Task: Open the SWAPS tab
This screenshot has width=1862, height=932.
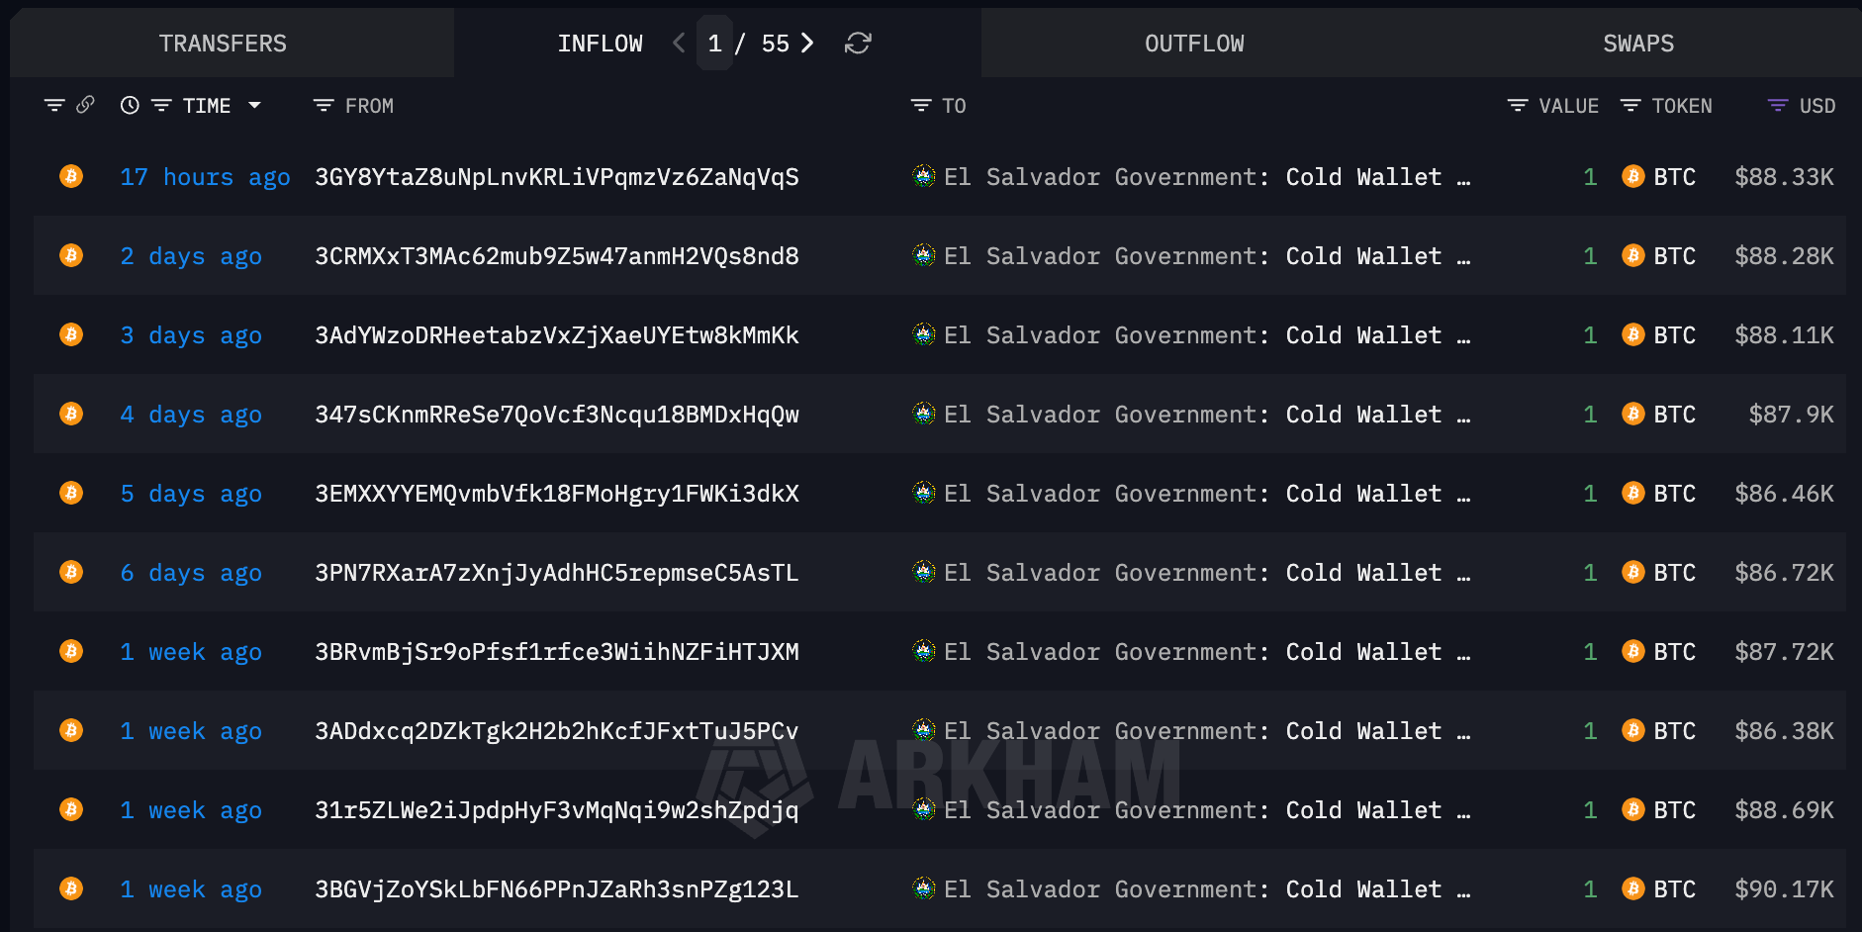Action: (1638, 44)
